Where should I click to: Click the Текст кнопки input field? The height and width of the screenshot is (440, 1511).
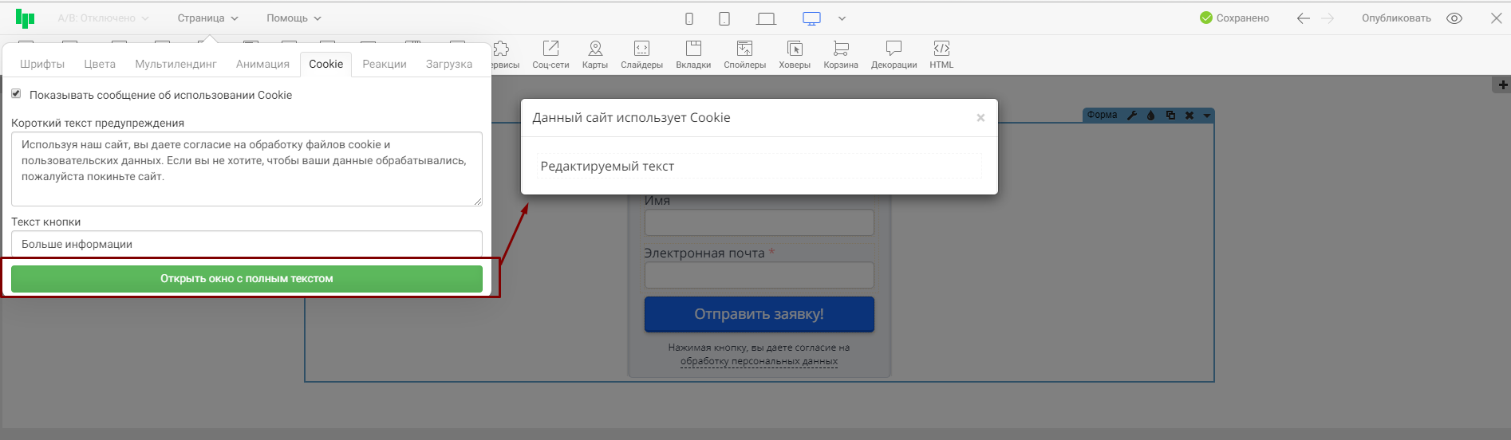click(247, 244)
